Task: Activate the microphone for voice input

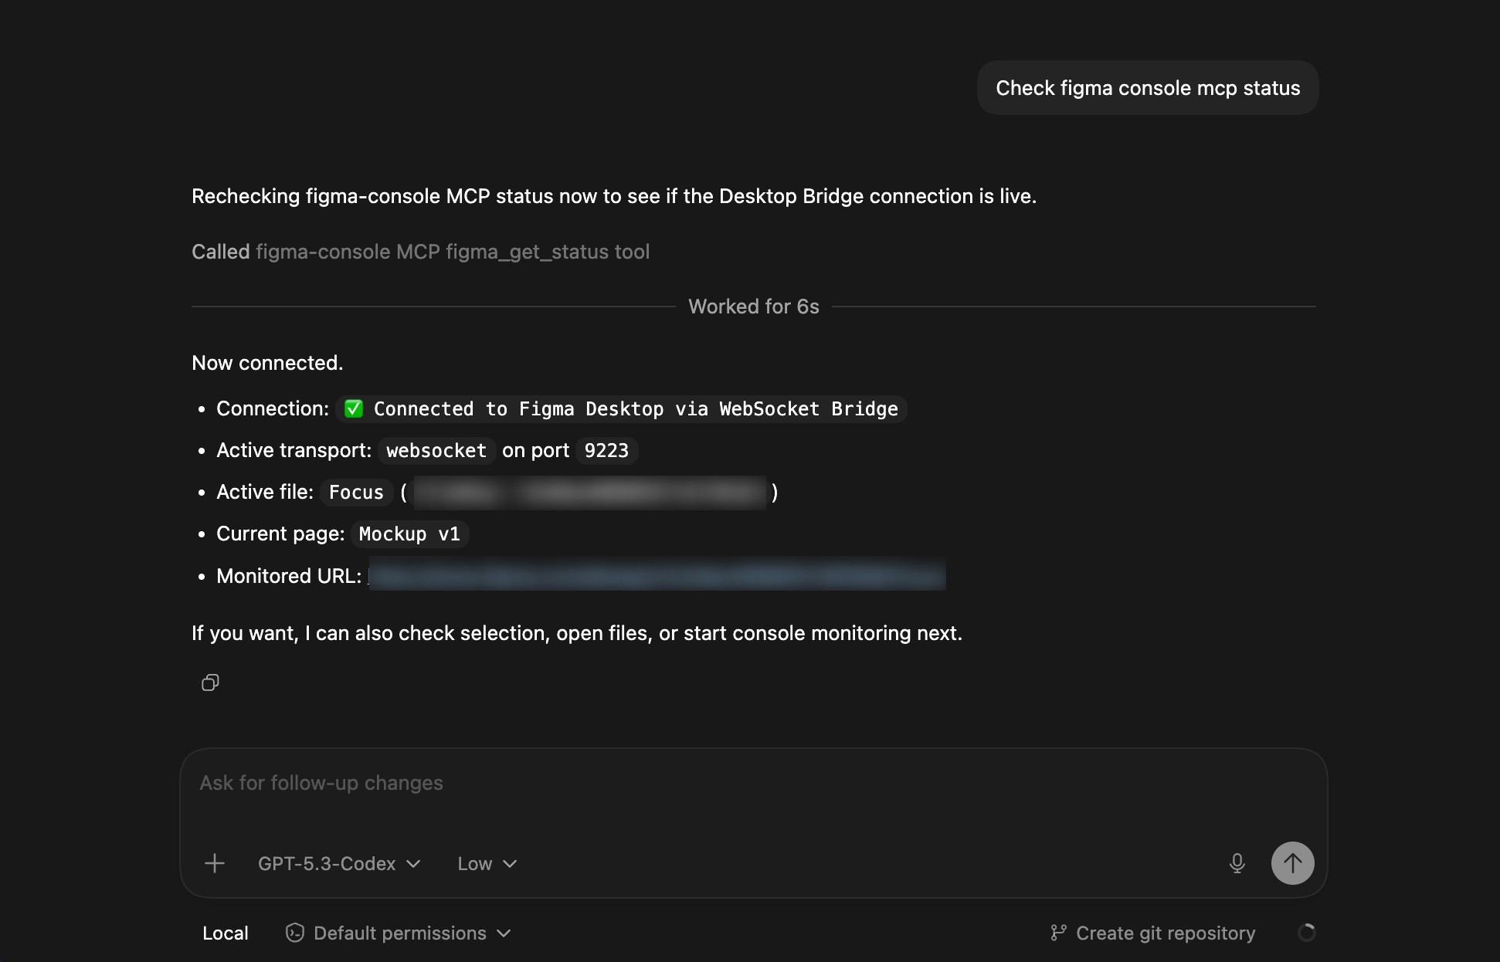Action: coord(1237,863)
